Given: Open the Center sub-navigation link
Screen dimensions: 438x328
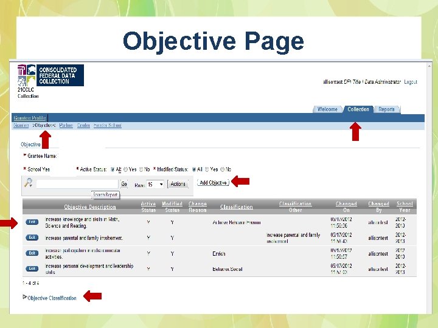Looking at the screenshot, I should tap(83, 126).
